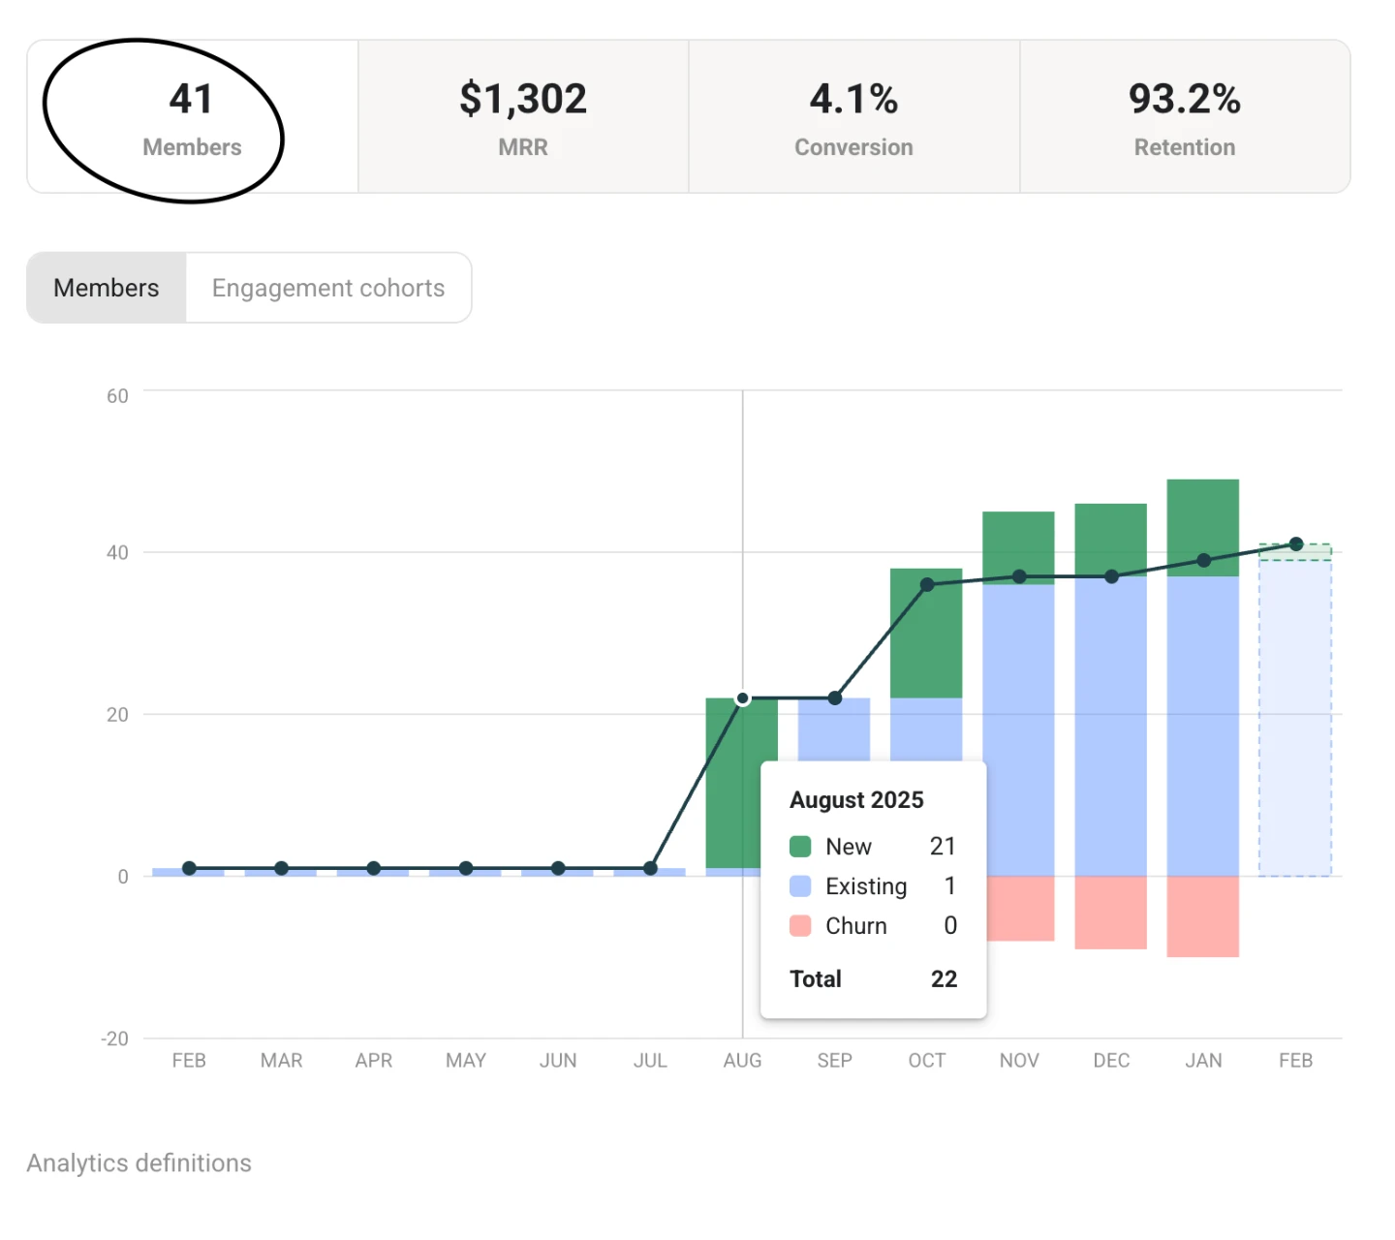Click the OCT axis label

(927, 1061)
